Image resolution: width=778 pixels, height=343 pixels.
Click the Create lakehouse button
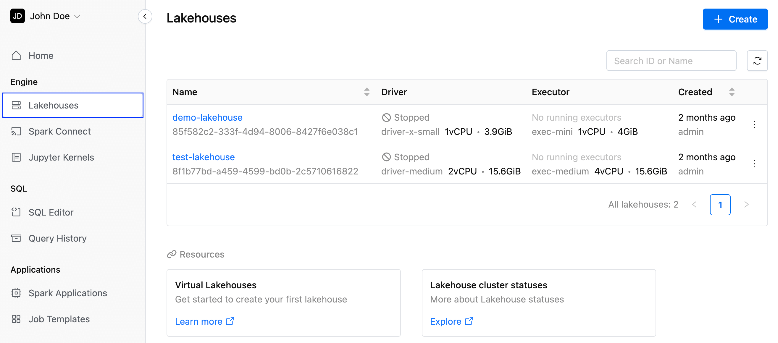click(735, 19)
